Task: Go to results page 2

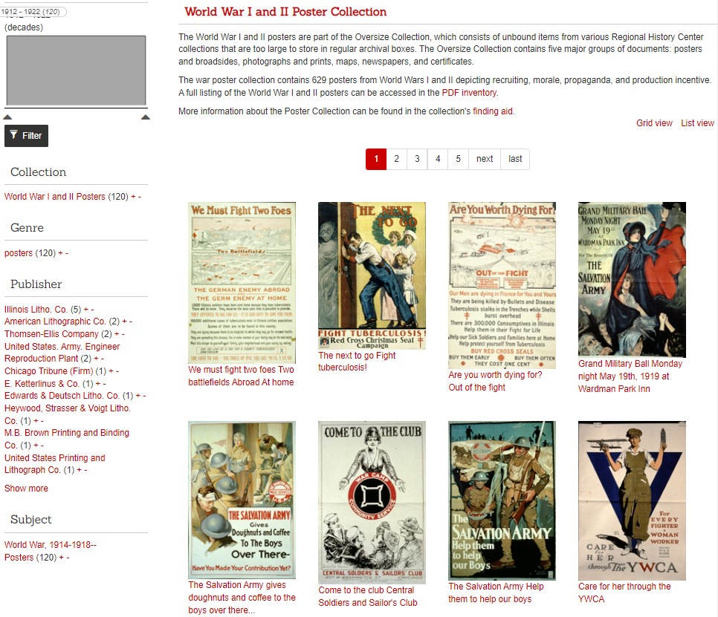Action: pos(397,159)
